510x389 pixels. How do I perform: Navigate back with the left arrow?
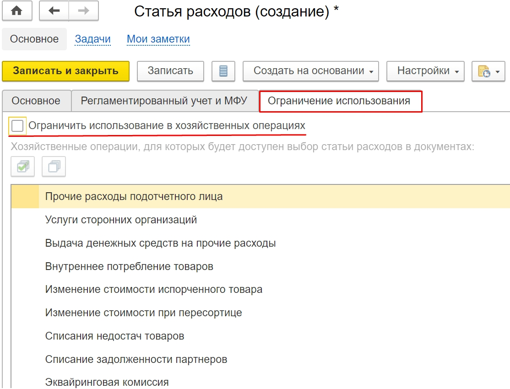(x=54, y=11)
